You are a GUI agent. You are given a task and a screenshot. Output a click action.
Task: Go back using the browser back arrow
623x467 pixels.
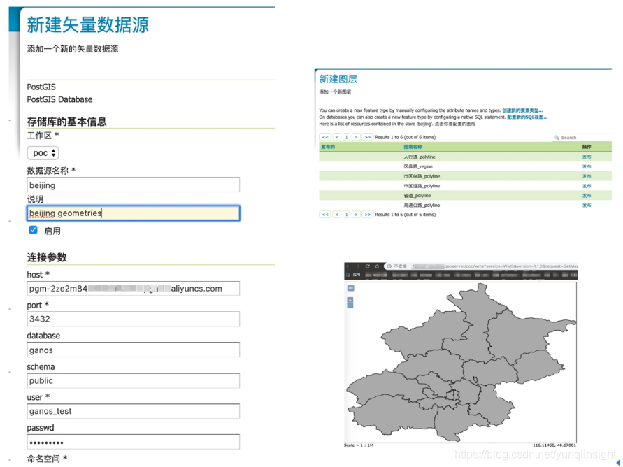348,266
